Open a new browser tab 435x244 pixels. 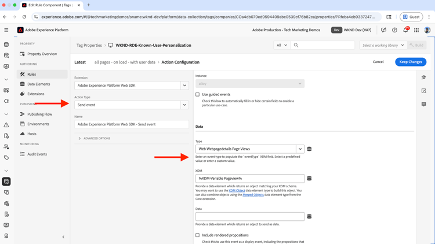point(89,5)
